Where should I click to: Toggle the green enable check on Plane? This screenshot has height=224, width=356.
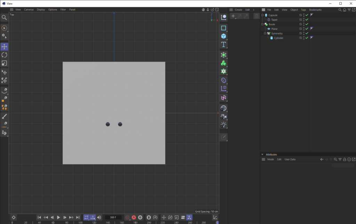pyautogui.click(x=307, y=29)
